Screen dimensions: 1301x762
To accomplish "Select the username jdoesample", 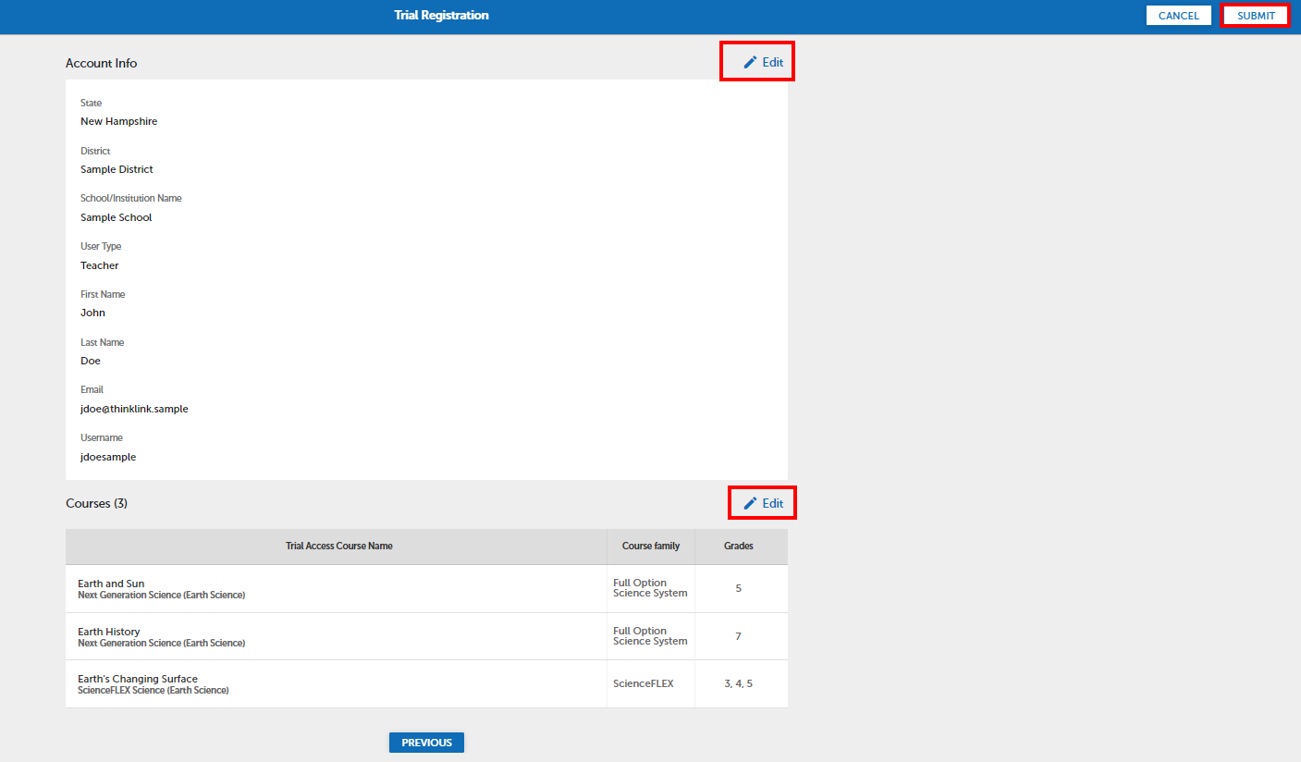I will [107, 456].
